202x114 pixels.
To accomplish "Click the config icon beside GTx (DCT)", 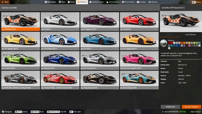I will coord(82,49).
